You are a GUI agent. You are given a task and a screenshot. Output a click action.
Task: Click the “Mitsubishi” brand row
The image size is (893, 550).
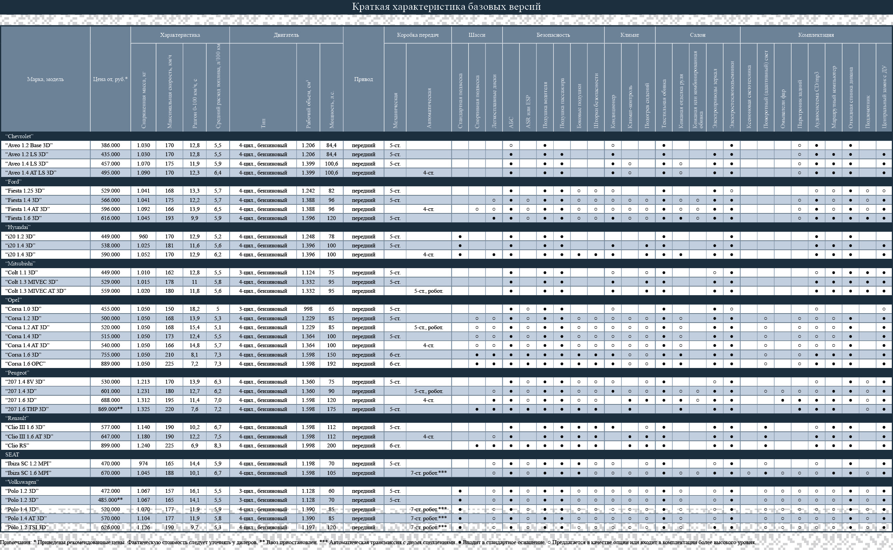click(x=446, y=263)
